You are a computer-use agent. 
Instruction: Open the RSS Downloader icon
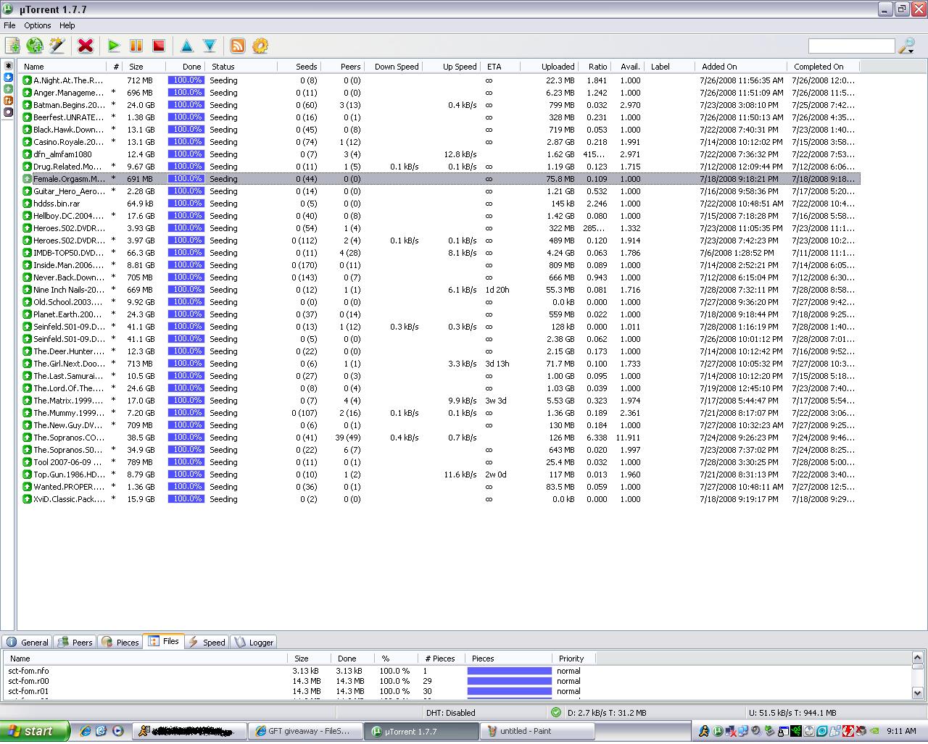238,46
